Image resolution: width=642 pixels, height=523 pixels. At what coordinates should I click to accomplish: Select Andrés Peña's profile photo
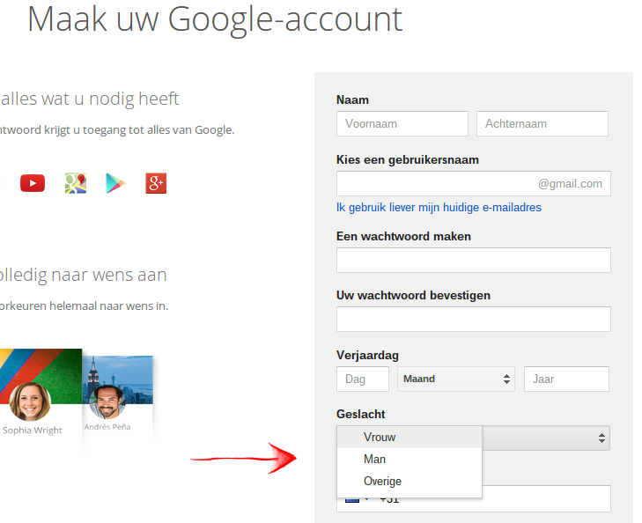point(107,401)
